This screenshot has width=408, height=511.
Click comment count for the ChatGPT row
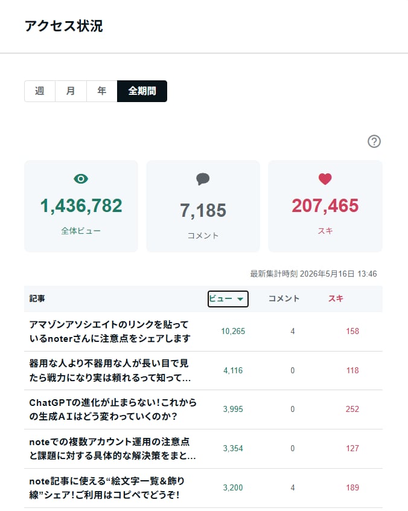point(292,410)
